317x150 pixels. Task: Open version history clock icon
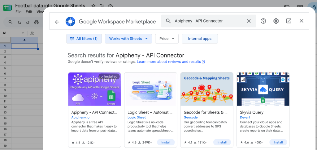coord(286,7)
